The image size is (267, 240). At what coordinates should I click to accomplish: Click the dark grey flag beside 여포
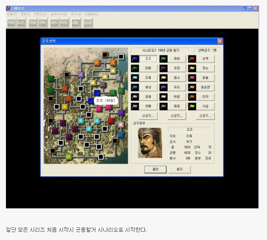[164, 106]
